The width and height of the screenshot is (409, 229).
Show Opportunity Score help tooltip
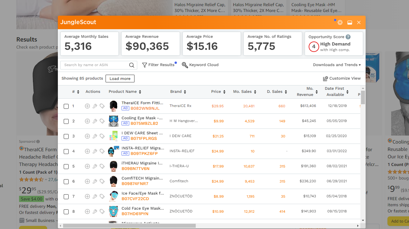pos(348,37)
